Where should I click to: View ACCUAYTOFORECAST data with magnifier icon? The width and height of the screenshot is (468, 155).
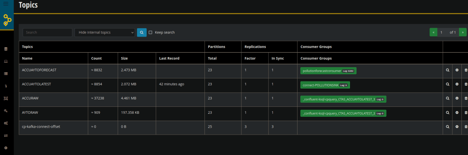[448, 71]
